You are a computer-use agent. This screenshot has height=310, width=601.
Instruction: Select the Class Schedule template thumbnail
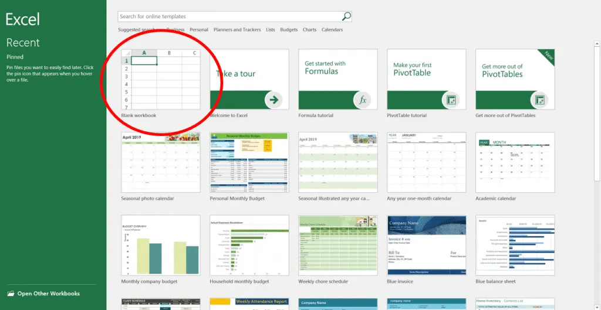click(161, 304)
